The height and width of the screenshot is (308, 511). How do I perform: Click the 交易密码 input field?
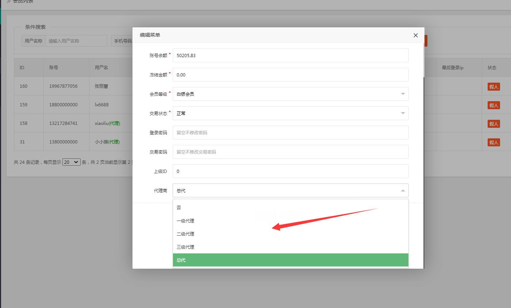click(x=290, y=152)
